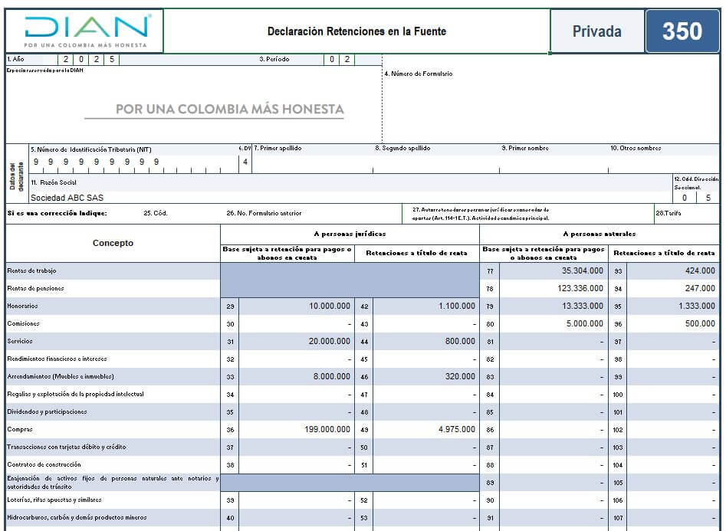726x531 pixels.
Task: Select cell 1.333.000 in row 95
Action: coord(673,306)
